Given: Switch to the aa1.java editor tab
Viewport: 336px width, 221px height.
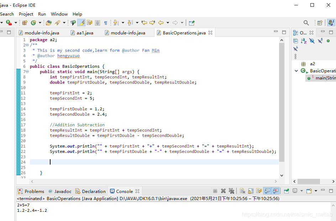Looking at the screenshot, I should 82,33.
